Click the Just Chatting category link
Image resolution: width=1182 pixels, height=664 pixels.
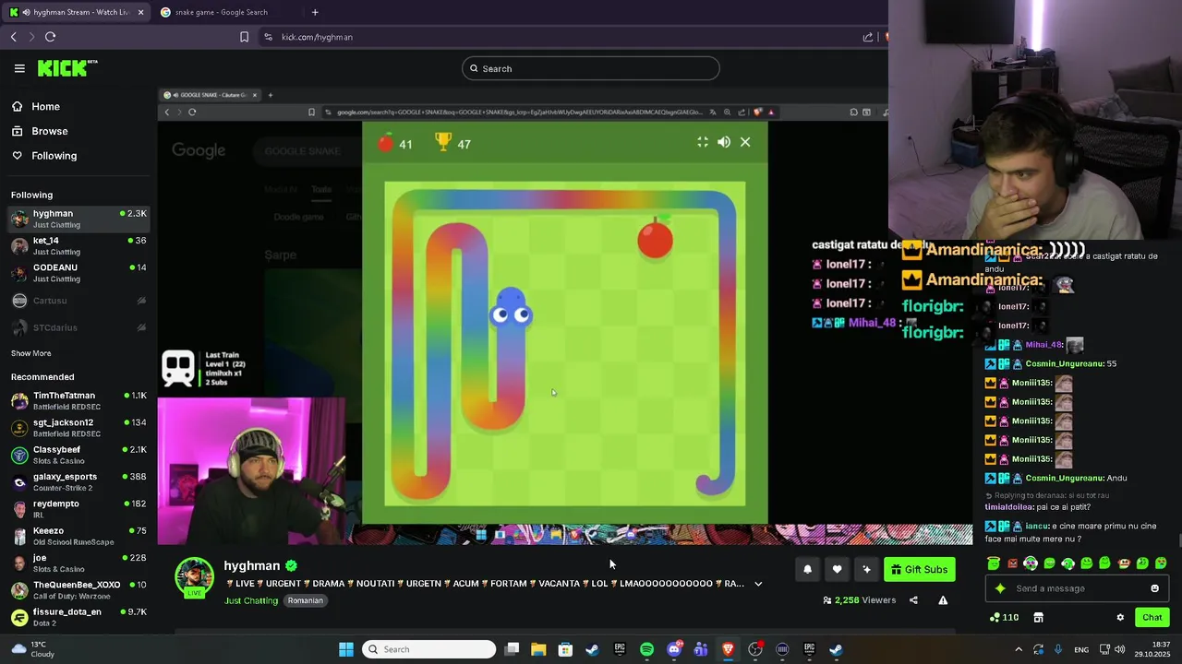[x=251, y=600]
